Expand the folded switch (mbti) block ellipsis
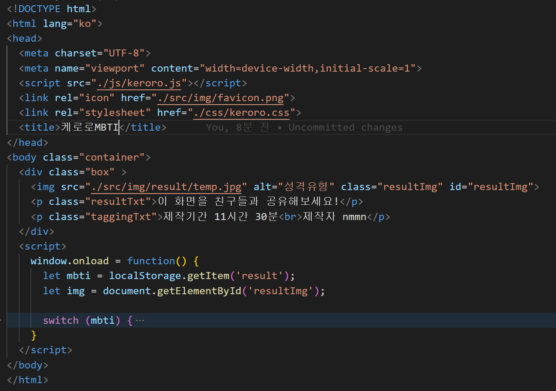Image resolution: width=556 pixels, height=391 pixels. pyautogui.click(x=140, y=321)
